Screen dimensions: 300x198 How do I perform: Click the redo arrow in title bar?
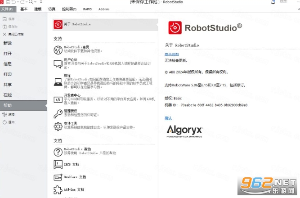(22, 2)
